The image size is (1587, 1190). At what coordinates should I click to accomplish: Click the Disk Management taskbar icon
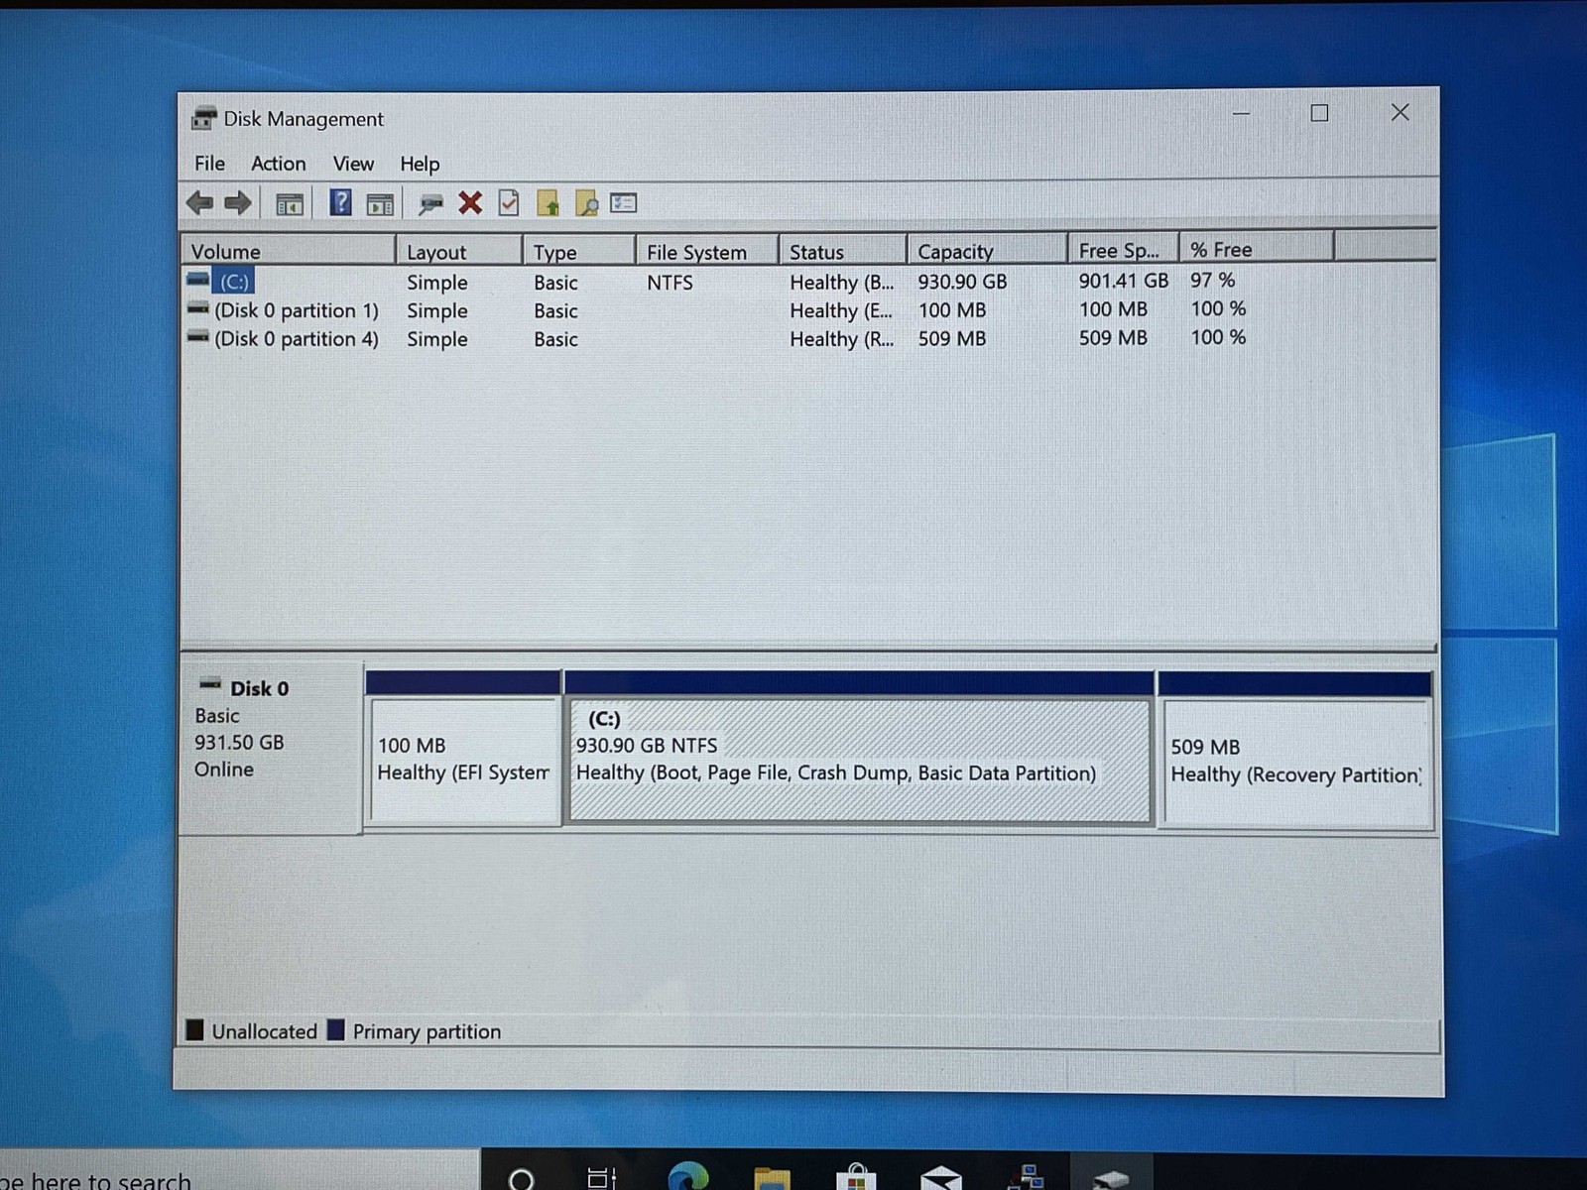[x=1111, y=1178]
